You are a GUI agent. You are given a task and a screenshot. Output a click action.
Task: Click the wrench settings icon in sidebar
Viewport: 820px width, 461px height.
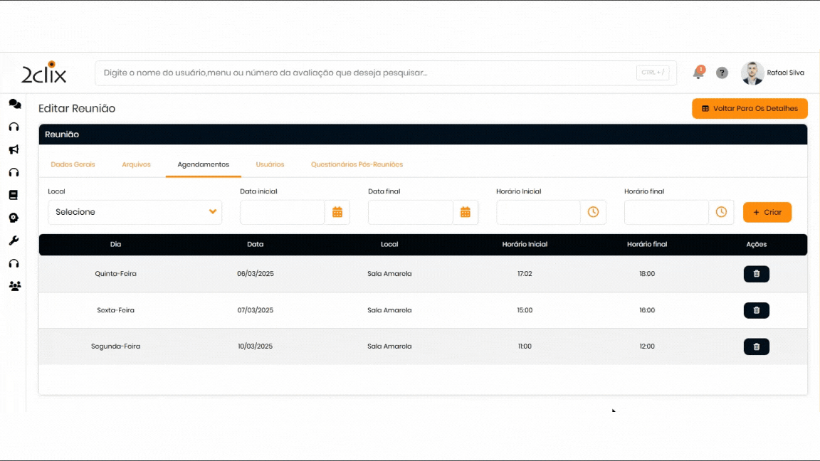14,240
